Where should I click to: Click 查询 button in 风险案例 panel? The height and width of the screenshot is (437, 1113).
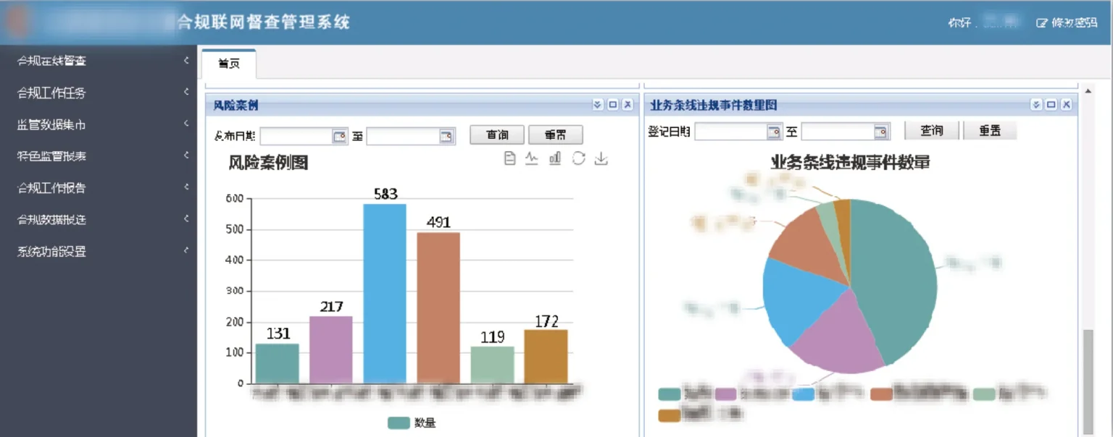click(x=497, y=135)
